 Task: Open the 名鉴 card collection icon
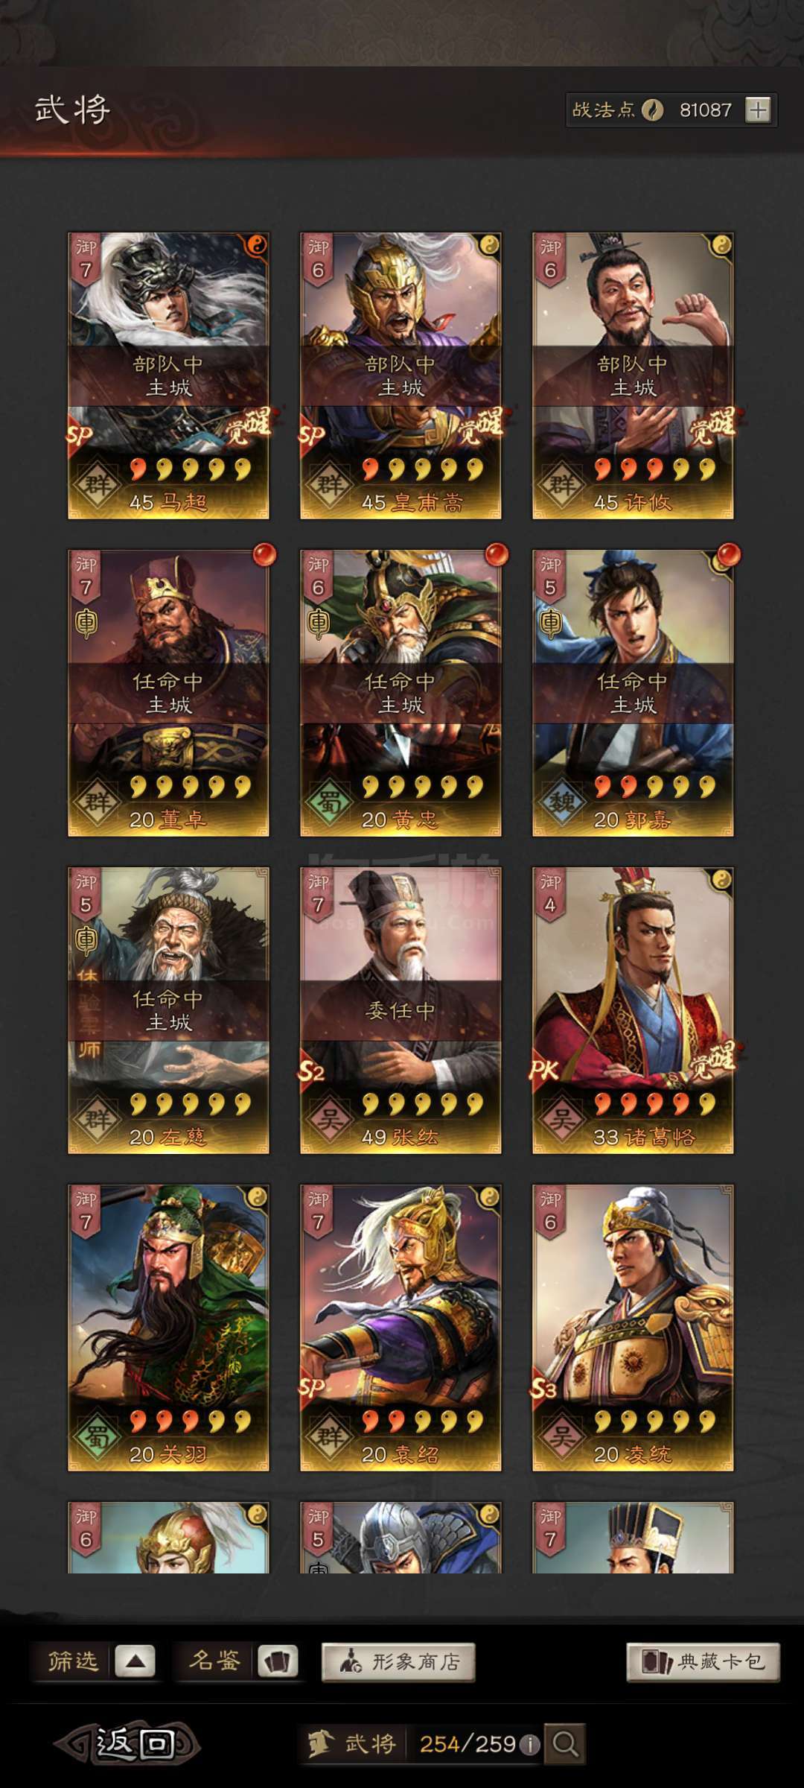click(x=278, y=1661)
